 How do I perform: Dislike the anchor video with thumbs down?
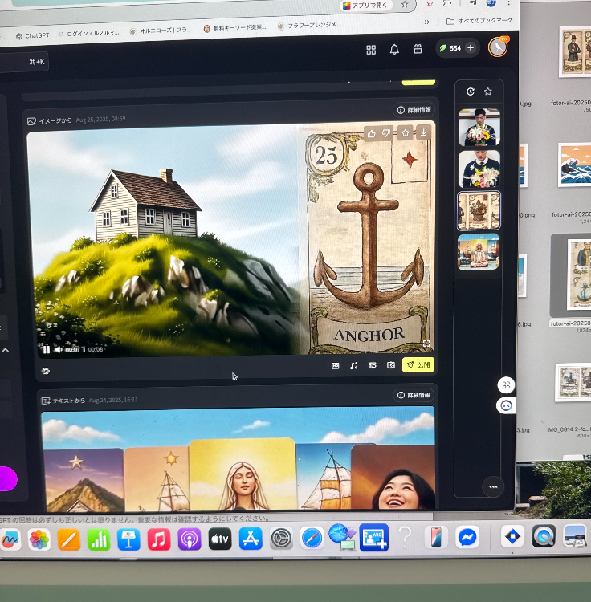pyautogui.click(x=386, y=133)
